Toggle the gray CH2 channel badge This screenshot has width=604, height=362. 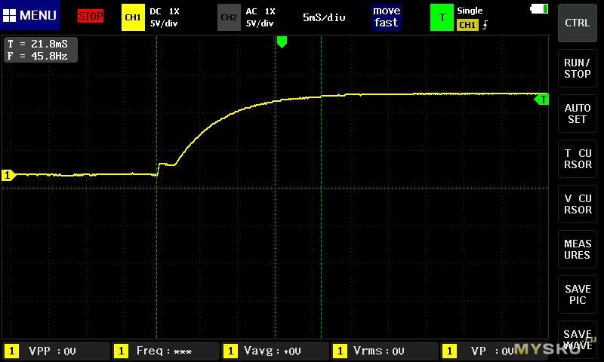point(229,17)
